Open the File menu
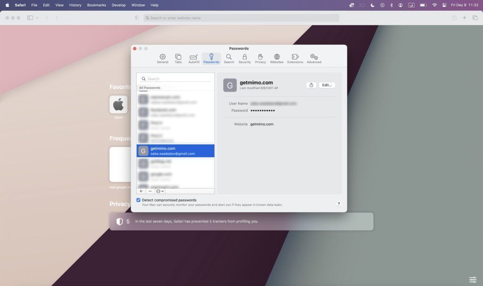483x286 pixels. coord(34,5)
